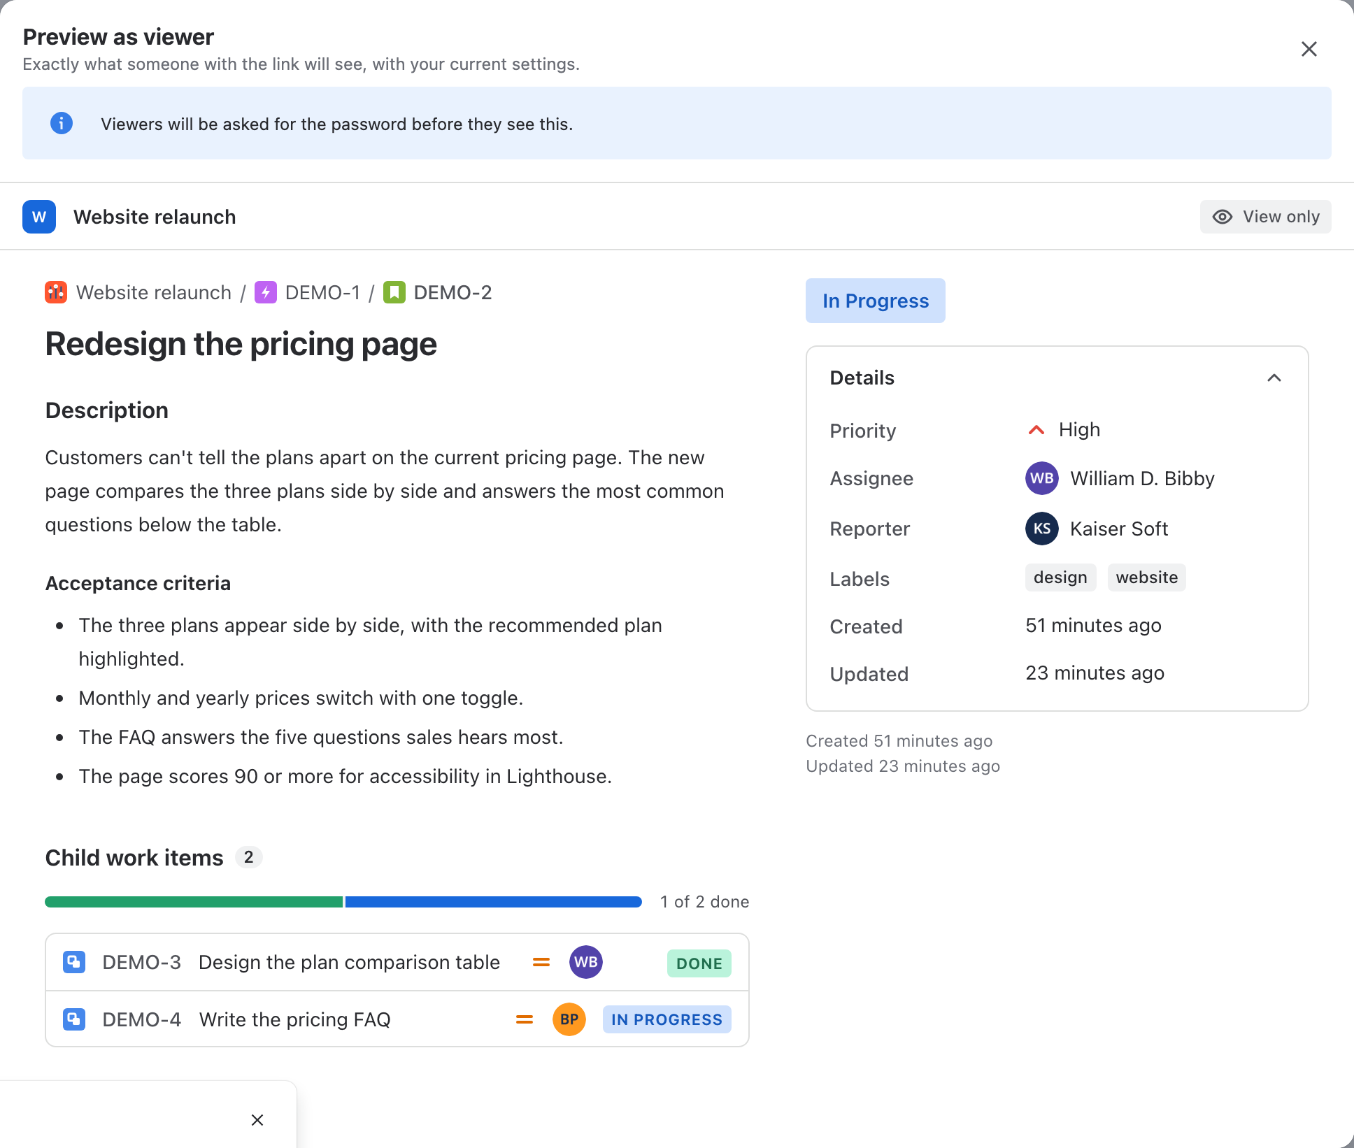Viewport: 1354px width, 1148px height.
Task: Click the DONE status badge
Action: tap(699, 963)
